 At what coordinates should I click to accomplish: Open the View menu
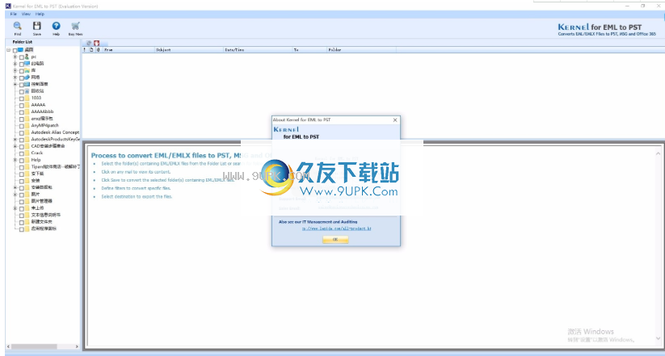coord(26,14)
